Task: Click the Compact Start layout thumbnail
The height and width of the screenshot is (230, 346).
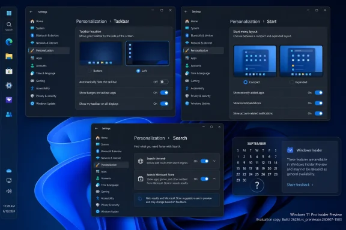Action: point(255,61)
